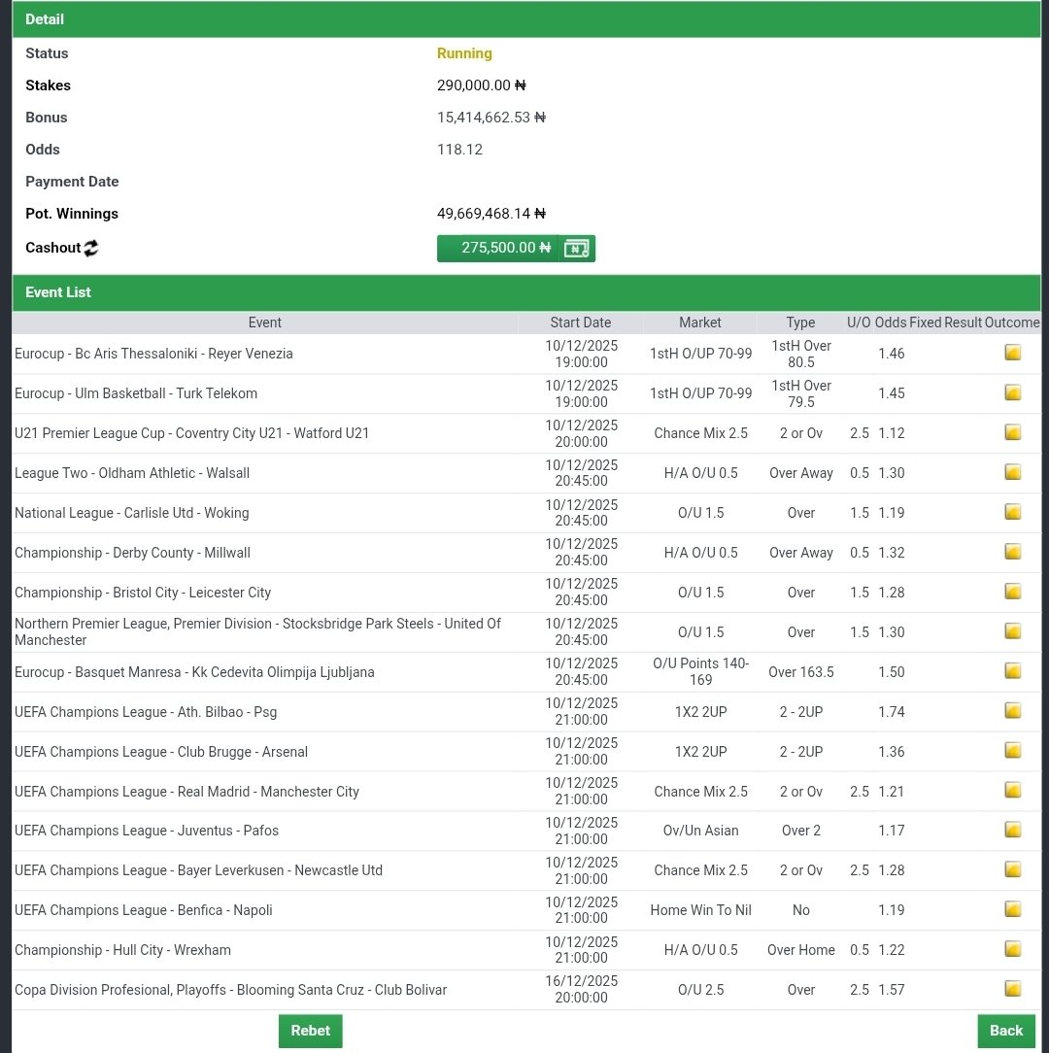Click Ov/Un Asian market cell

700,830
